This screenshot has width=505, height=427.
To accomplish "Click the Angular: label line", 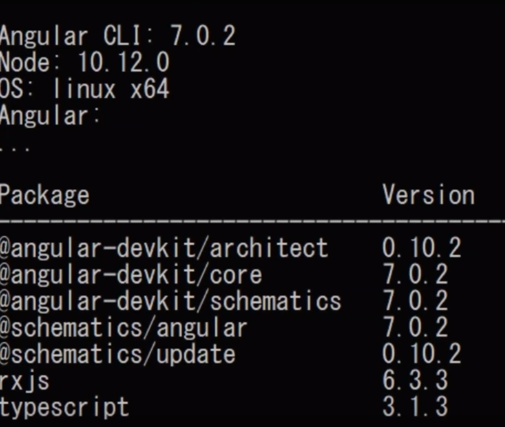I will coord(50,116).
